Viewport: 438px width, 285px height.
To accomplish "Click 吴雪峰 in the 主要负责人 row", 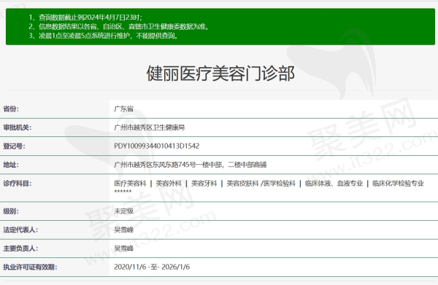I will point(124,249).
